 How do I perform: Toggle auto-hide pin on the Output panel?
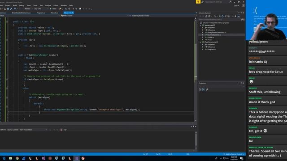[193, 126]
